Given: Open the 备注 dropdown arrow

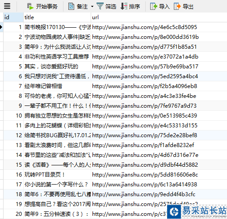Looking at the screenshot, I should pyautogui.click(x=92, y=7).
